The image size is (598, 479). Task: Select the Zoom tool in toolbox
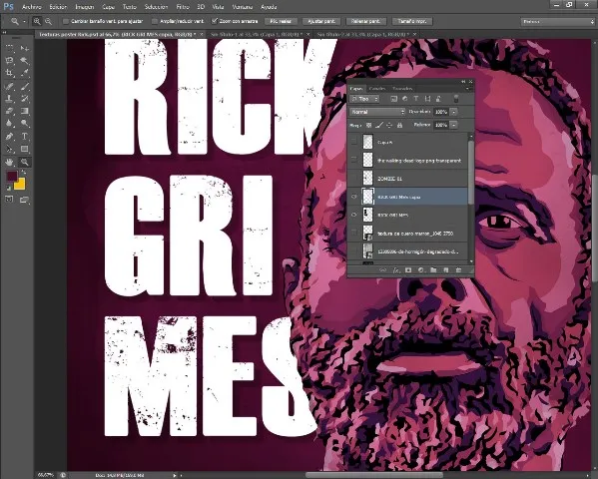pyautogui.click(x=24, y=162)
